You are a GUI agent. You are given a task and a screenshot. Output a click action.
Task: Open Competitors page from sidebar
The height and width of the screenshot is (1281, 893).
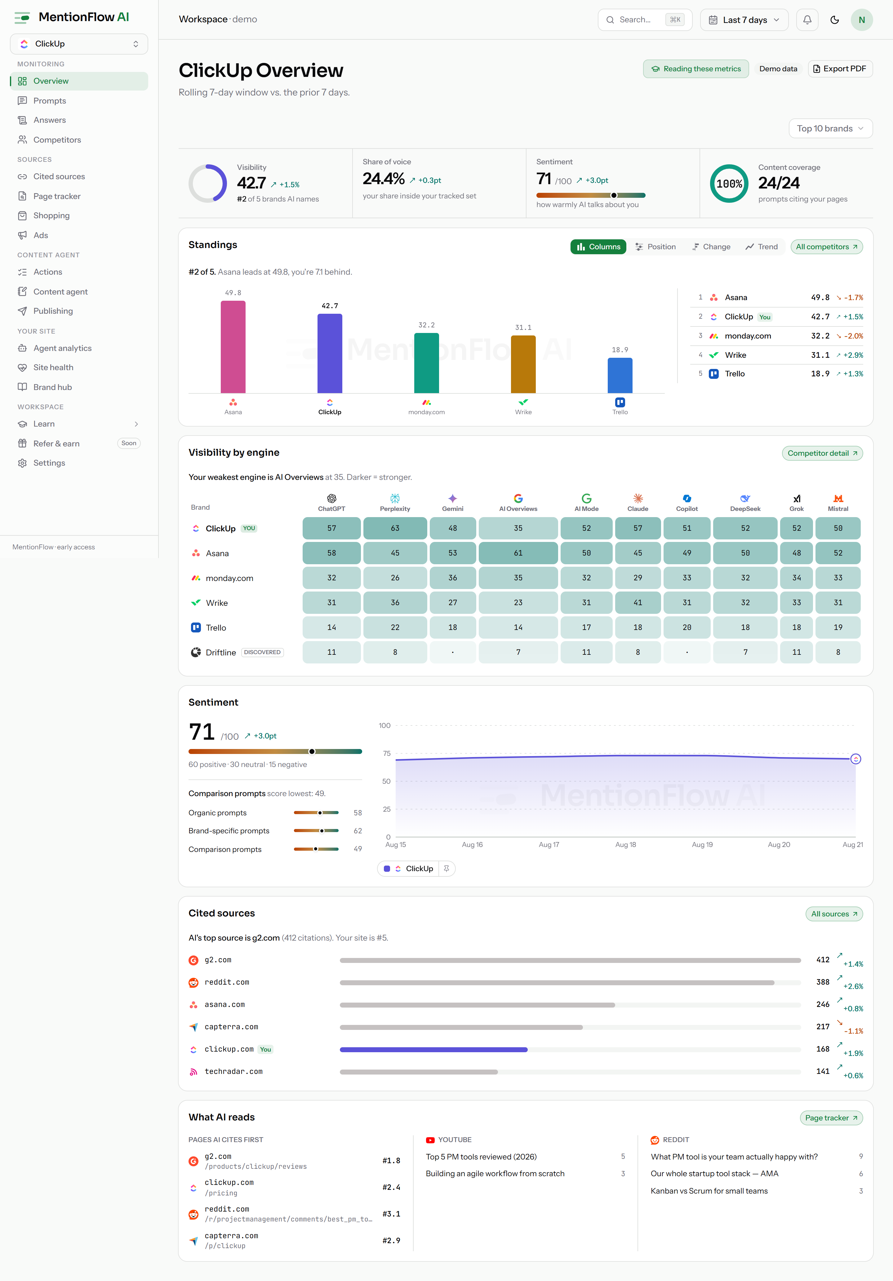79,140
